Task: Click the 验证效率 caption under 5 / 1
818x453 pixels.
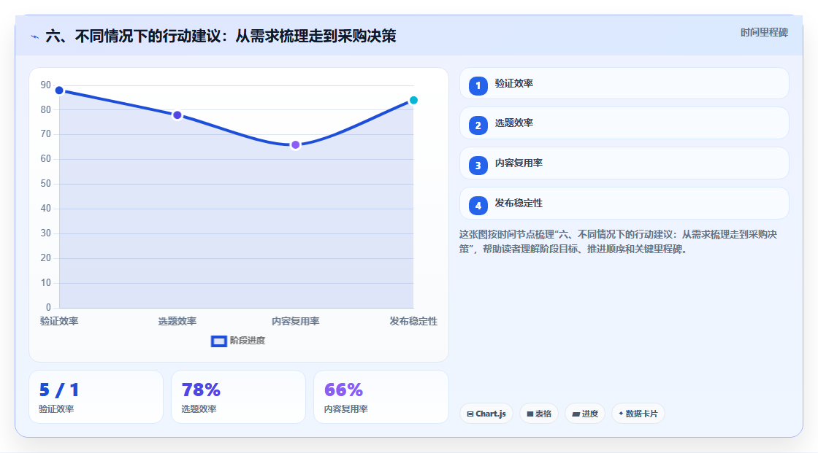Action: point(56,409)
